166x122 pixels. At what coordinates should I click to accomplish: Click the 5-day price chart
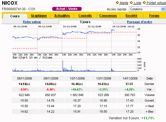tap(74, 40)
